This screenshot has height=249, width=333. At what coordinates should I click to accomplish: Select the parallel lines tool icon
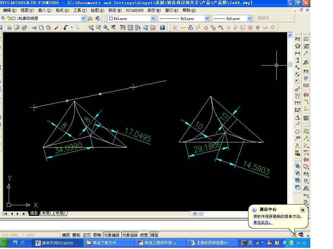pyautogui.click(x=198, y=28)
